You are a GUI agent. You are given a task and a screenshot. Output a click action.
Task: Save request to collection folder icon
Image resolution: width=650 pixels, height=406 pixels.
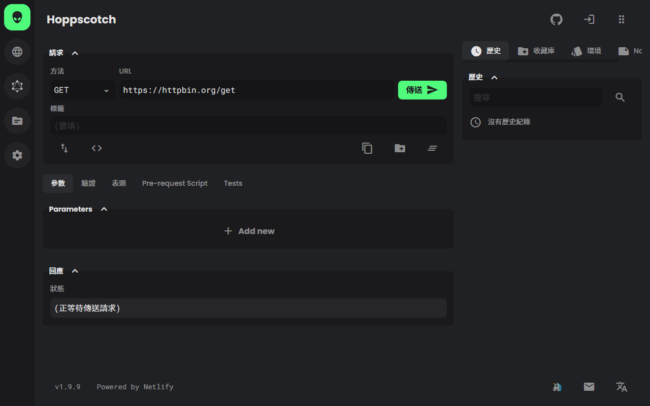[400, 148]
